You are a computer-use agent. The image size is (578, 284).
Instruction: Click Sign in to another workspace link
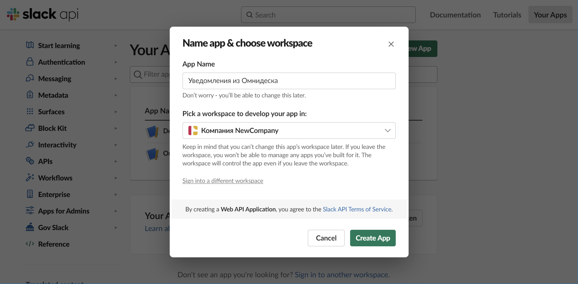click(342, 275)
